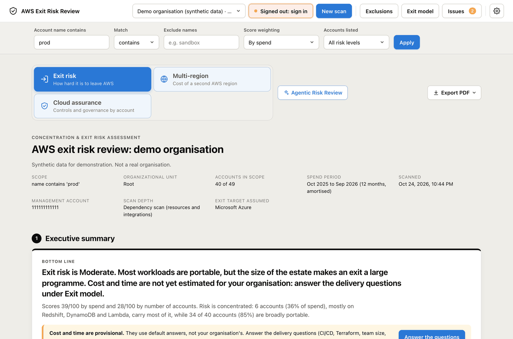This screenshot has height=339, width=513.
Task: Open the Exclusions page
Action: (x=379, y=11)
